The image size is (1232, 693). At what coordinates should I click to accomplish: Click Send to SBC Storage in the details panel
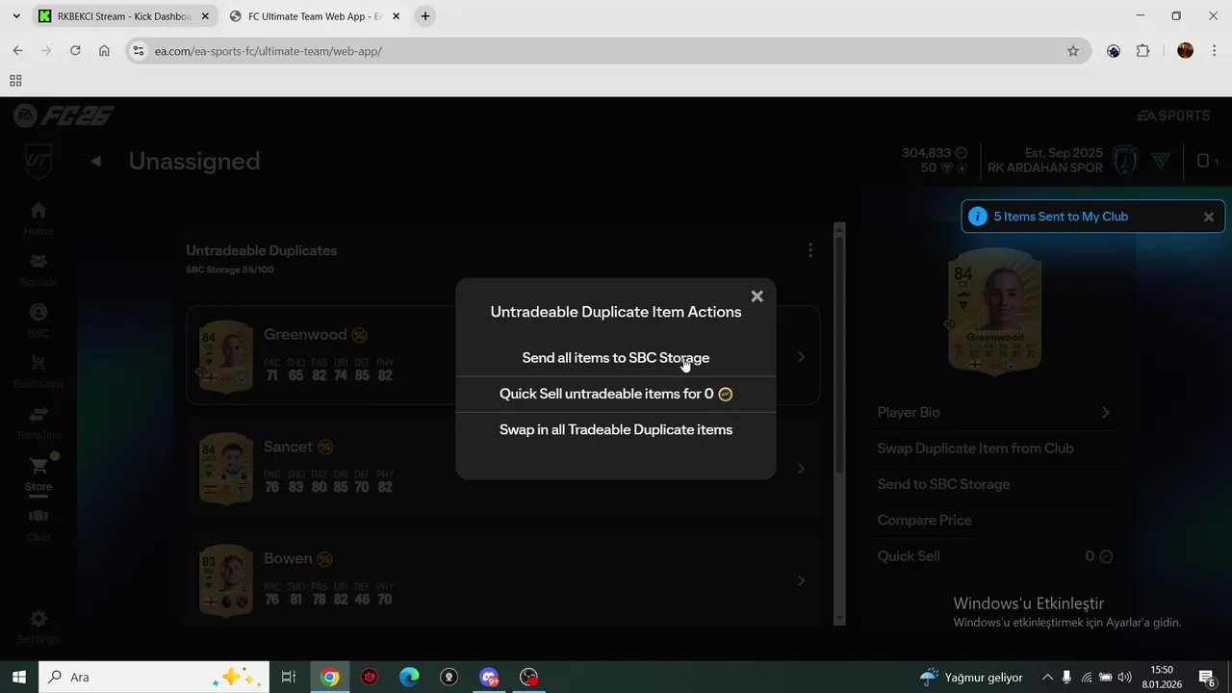click(994, 484)
